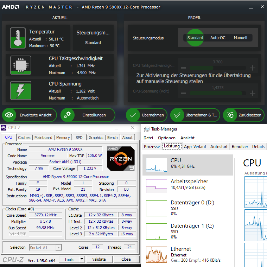Click the CPU-Z app icon in title bar
267x267 pixels.
[4, 128]
